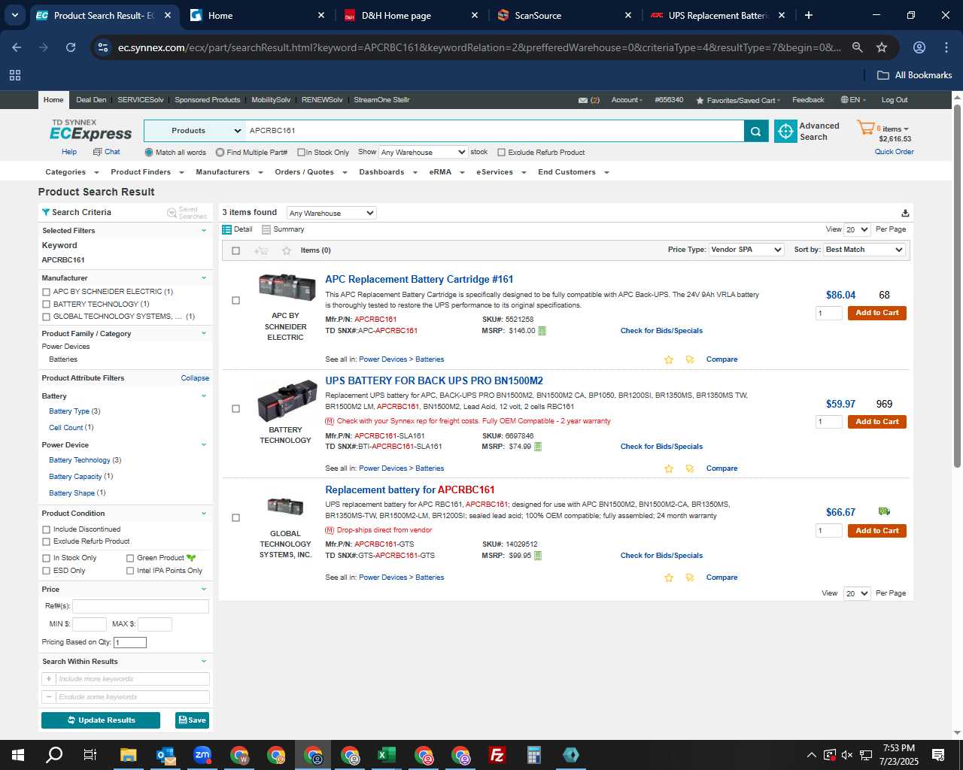Open Zoom from the taskbar
This screenshot has height=770, width=963.
tap(202, 755)
